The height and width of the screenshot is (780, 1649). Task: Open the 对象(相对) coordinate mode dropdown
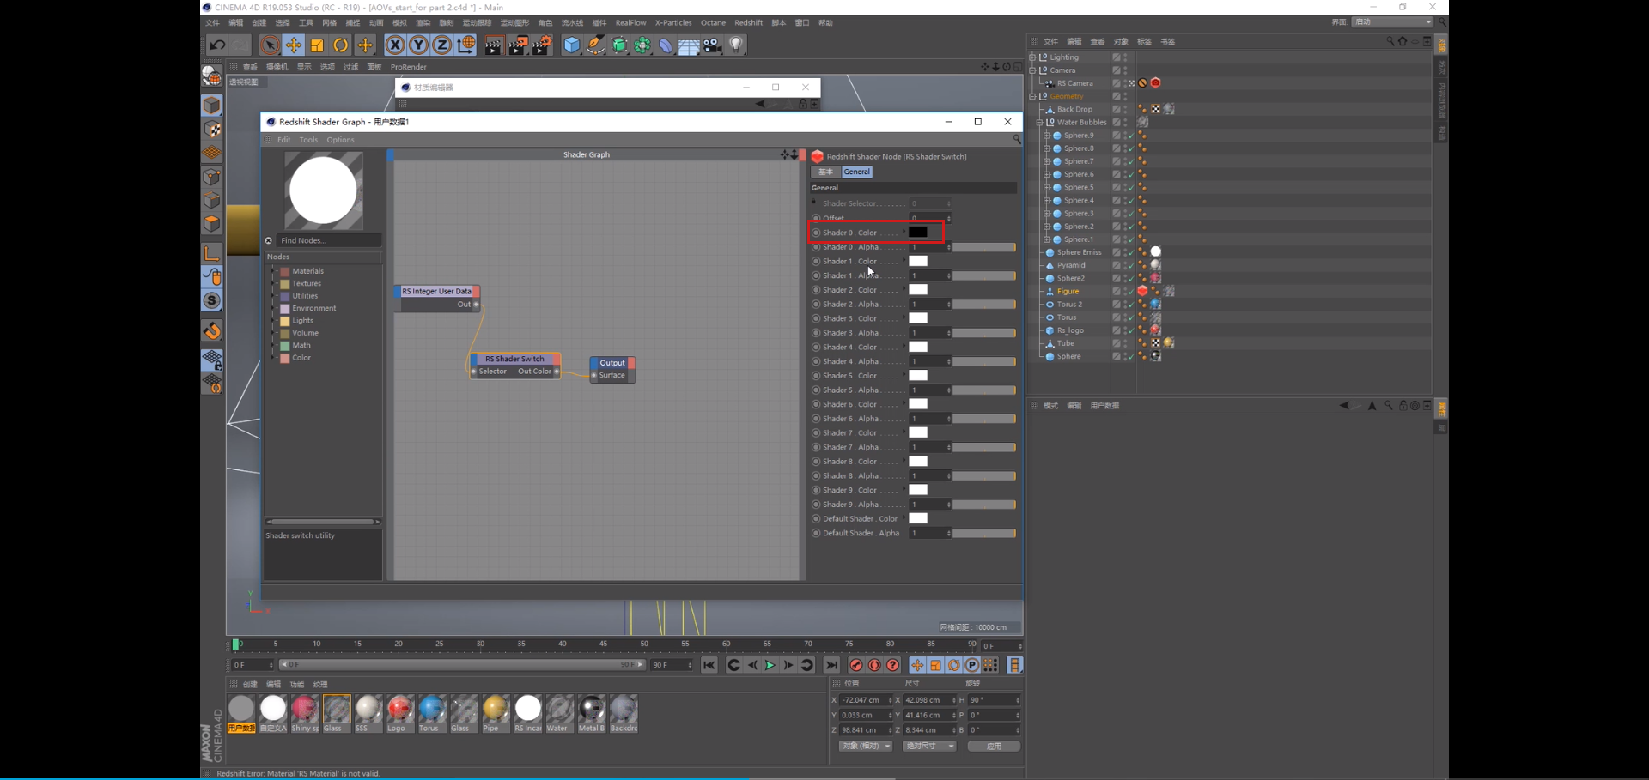[866, 746]
